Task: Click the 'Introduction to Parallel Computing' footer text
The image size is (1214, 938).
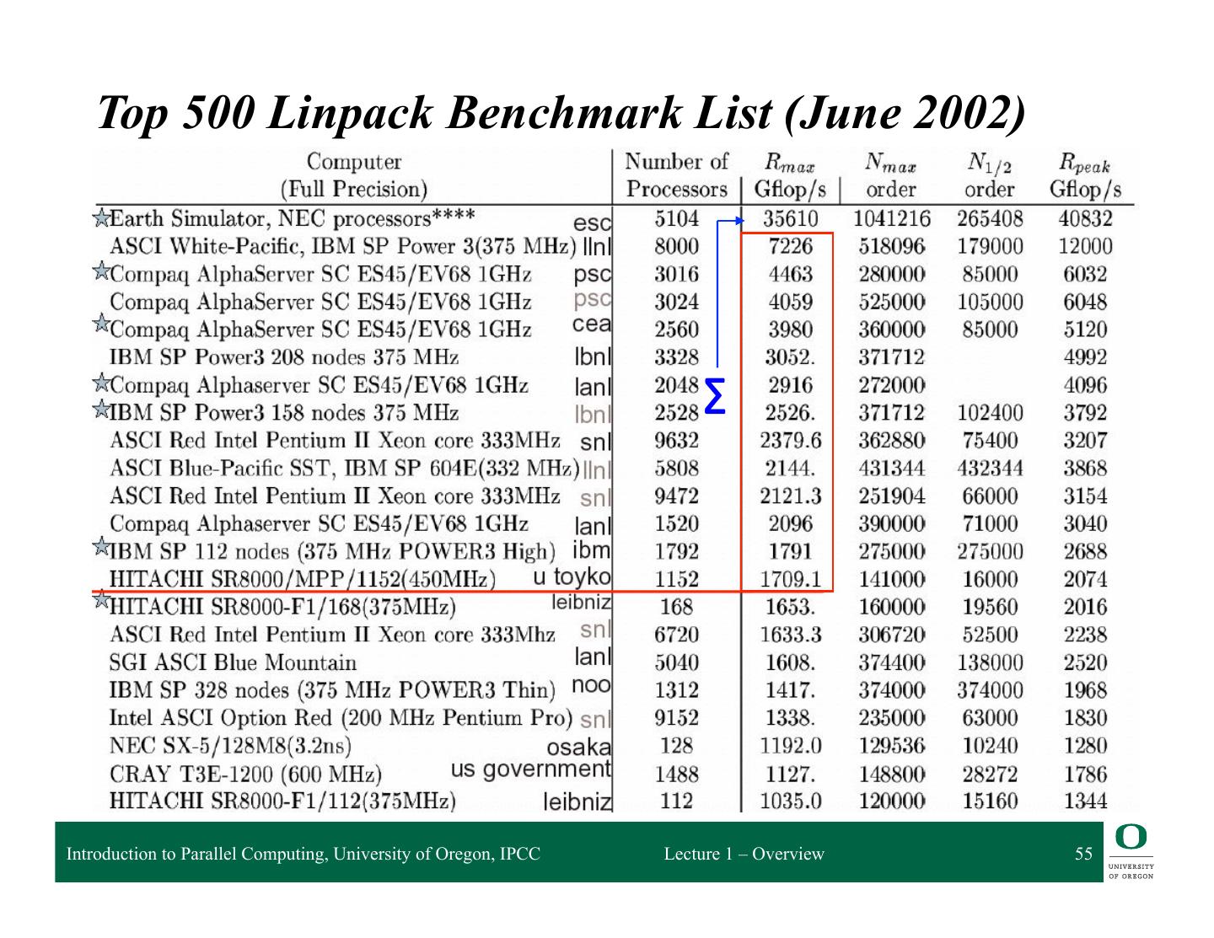Action: (303, 854)
